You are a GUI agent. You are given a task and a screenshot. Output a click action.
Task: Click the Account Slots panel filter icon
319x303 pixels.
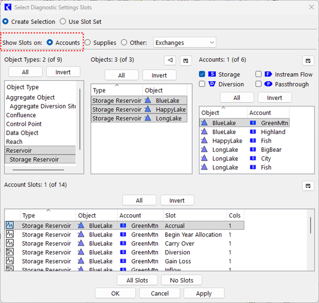pos(308,185)
